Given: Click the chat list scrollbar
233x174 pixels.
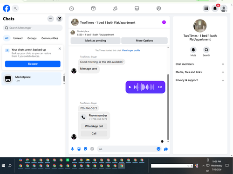Looking at the screenshot, I should pyautogui.click(x=64, y=79).
